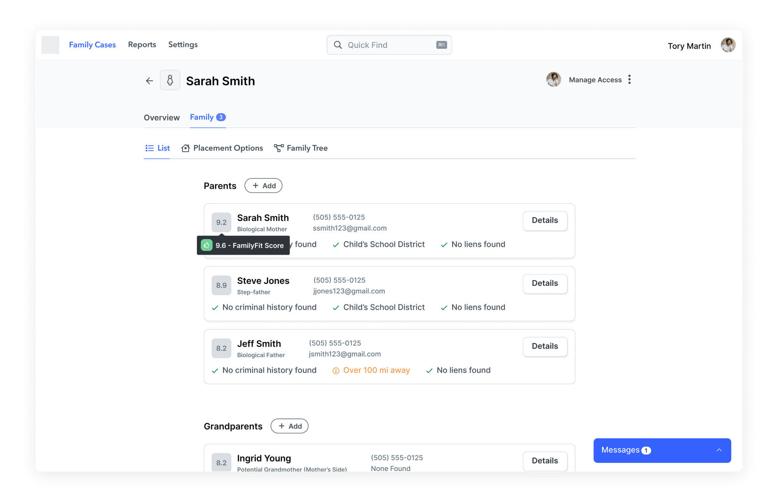Switch to the Placement Options view
Screen dimensions: 778x504
tap(222, 148)
